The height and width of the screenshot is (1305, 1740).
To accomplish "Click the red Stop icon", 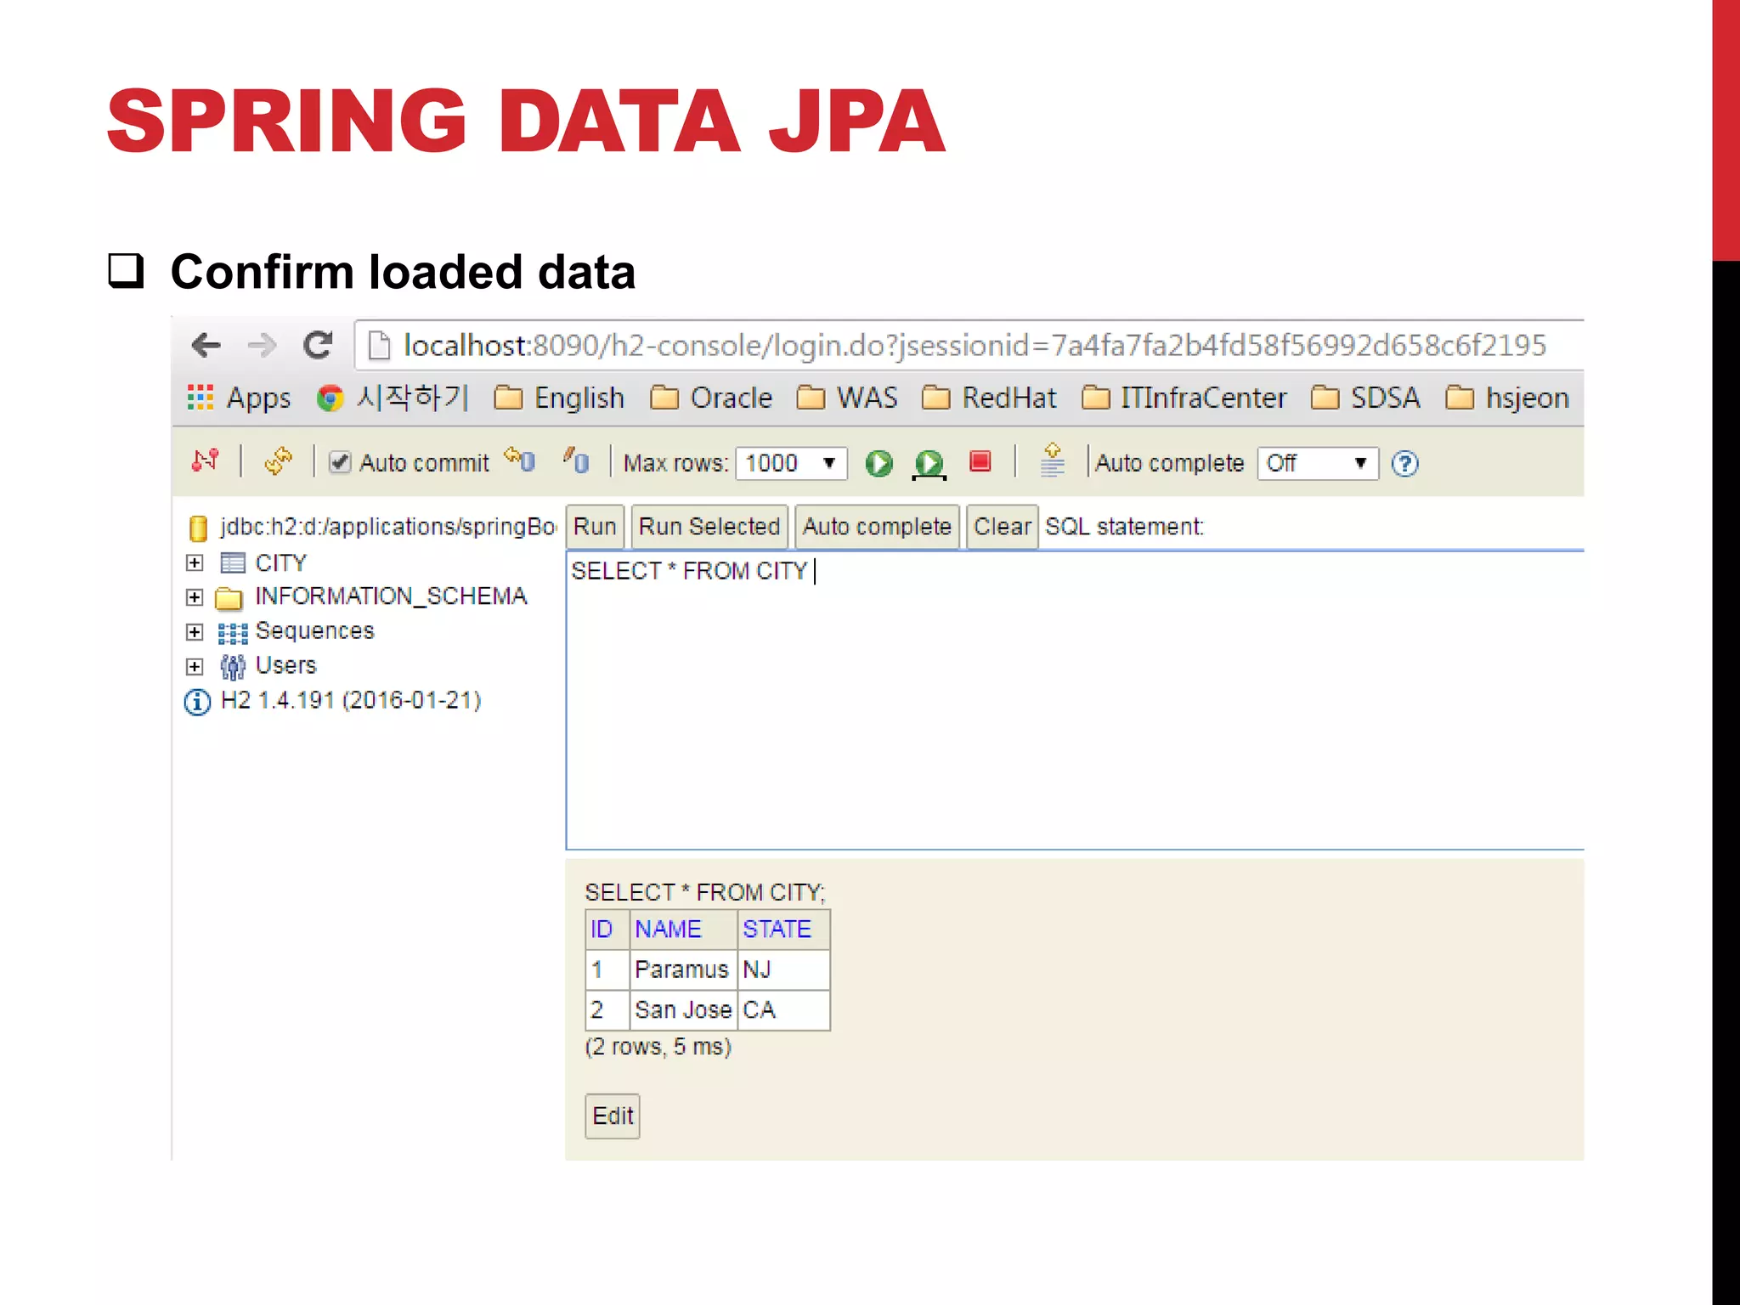I will 980,461.
